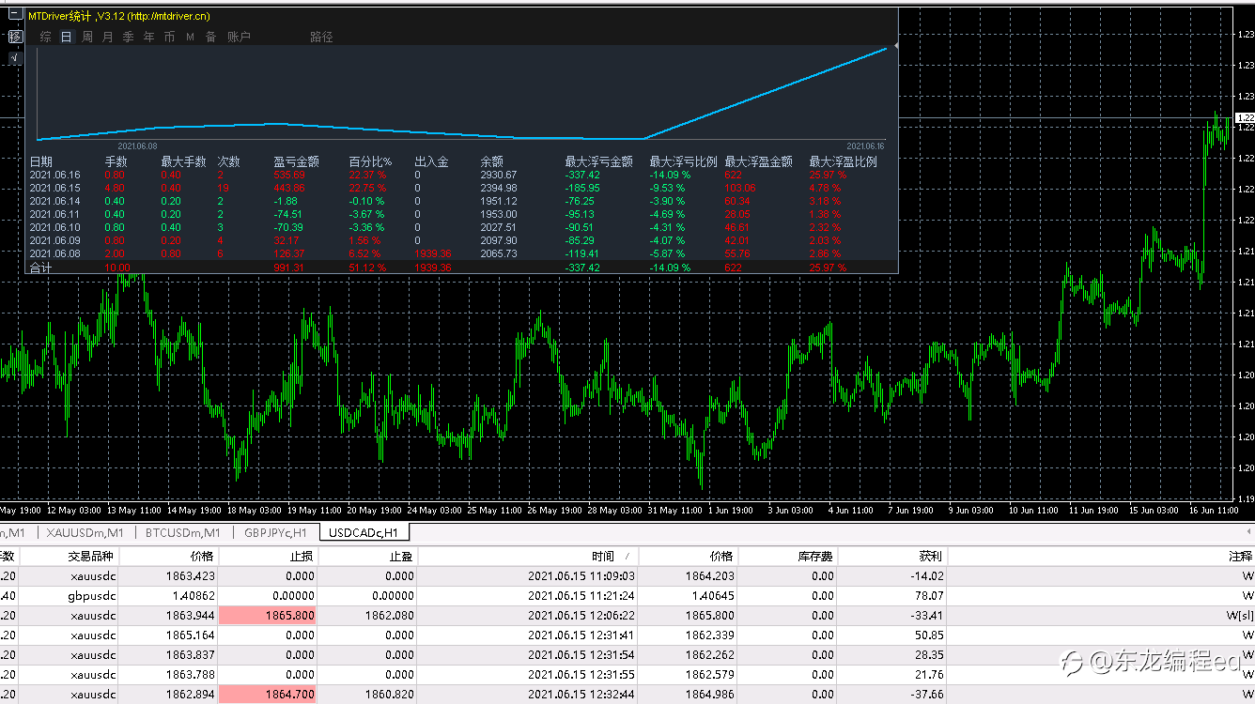Sort by 获利 profit column header
1255x704 pixels.
[x=892, y=556]
